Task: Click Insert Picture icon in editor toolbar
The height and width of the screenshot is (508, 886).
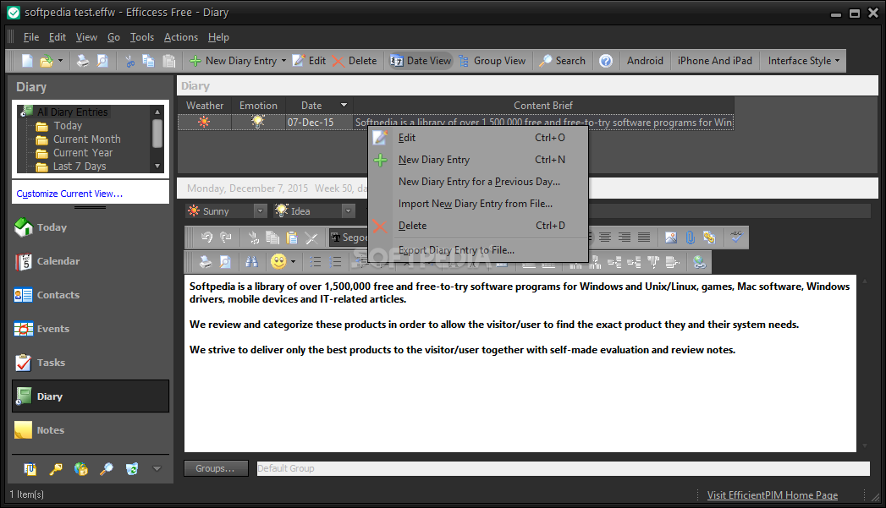Action: point(671,238)
